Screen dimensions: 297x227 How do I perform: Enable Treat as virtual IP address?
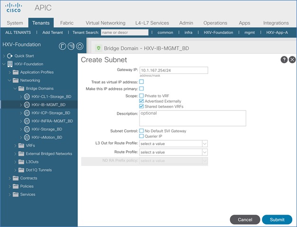(141, 82)
